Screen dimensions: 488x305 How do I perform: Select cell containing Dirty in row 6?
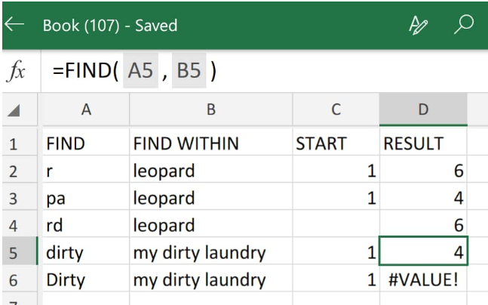point(86,279)
